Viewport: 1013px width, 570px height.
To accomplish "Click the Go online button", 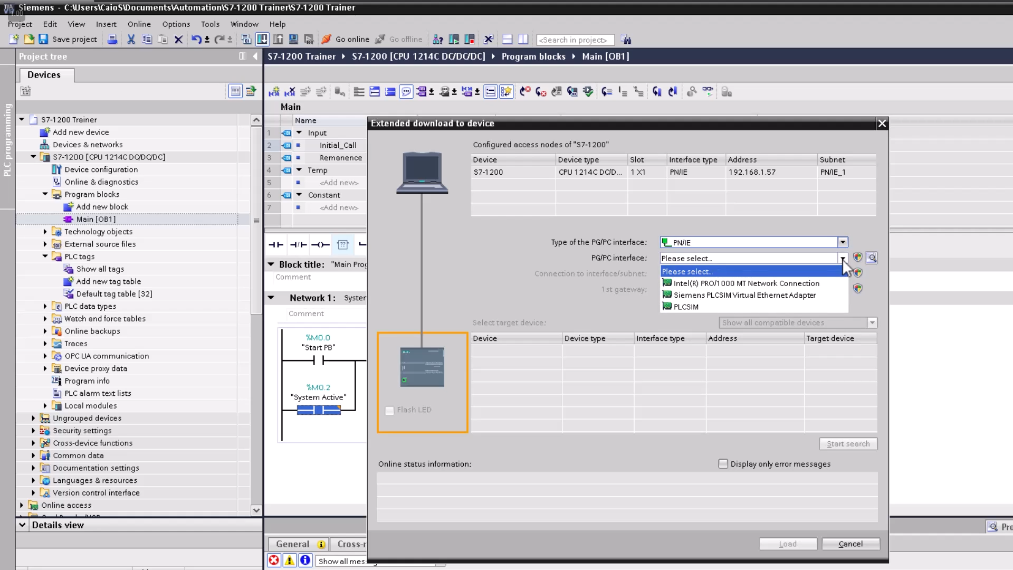I will tap(346, 39).
